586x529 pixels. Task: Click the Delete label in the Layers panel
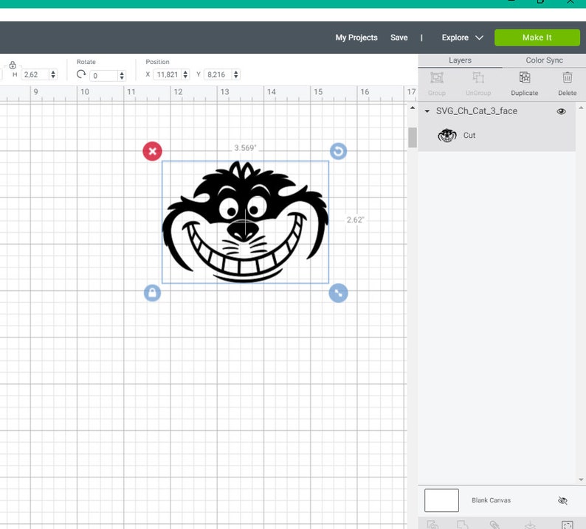pos(568,93)
